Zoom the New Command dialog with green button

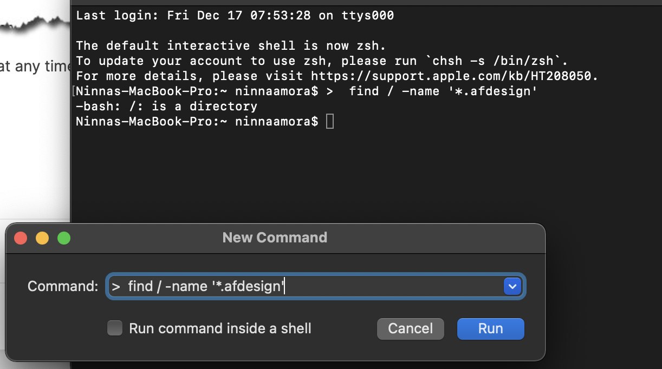tap(64, 238)
